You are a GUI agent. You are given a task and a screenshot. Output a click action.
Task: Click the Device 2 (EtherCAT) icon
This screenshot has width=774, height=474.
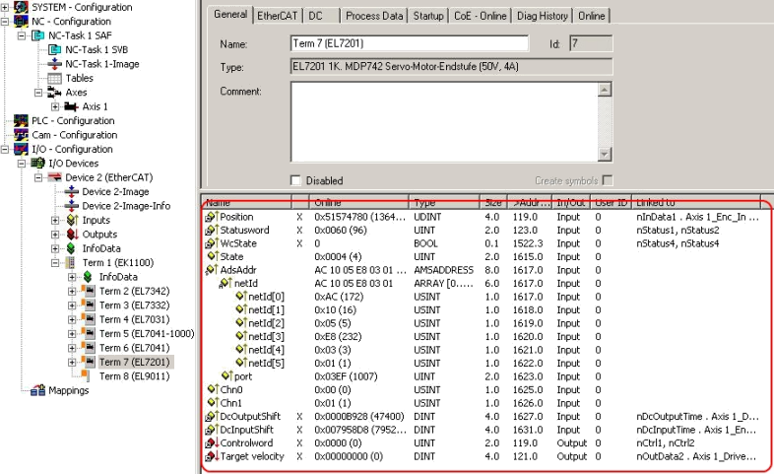55,177
